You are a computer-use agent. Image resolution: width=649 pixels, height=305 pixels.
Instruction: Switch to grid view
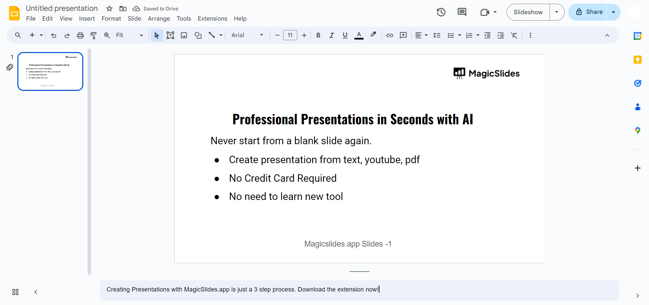pyautogui.click(x=15, y=292)
